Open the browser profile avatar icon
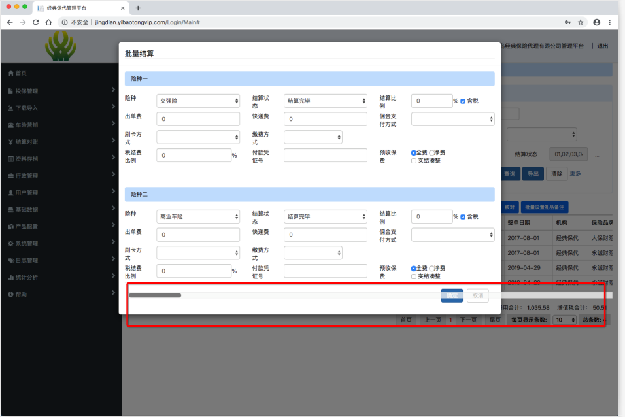This screenshot has width=625, height=417. coord(597,22)
